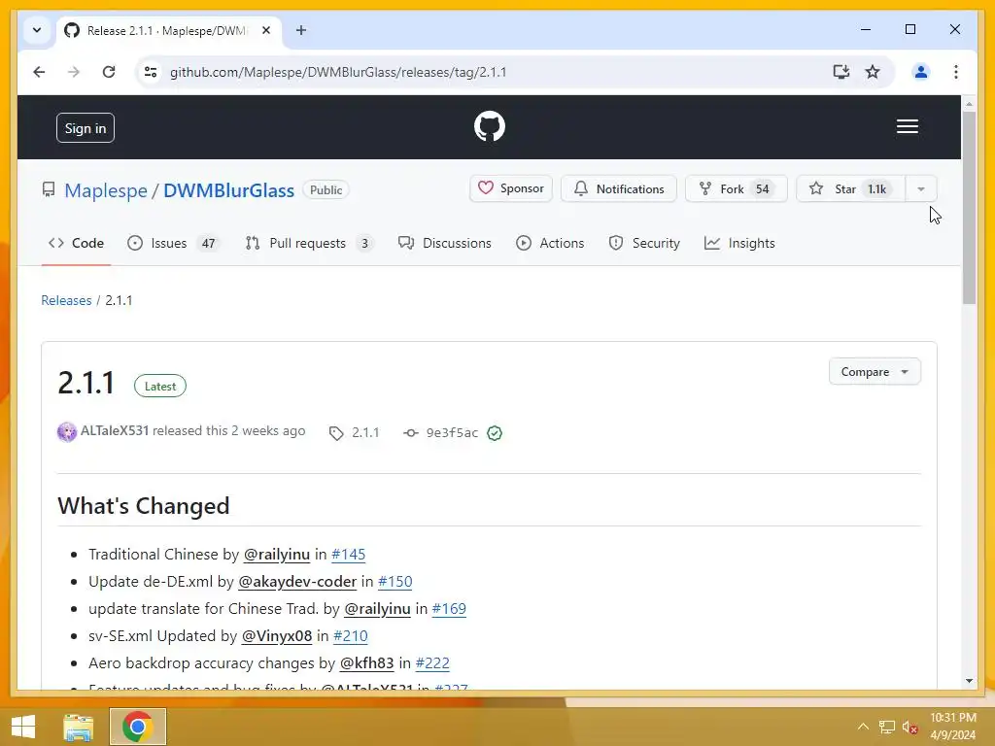Open pull request #210

click(350, 636)
